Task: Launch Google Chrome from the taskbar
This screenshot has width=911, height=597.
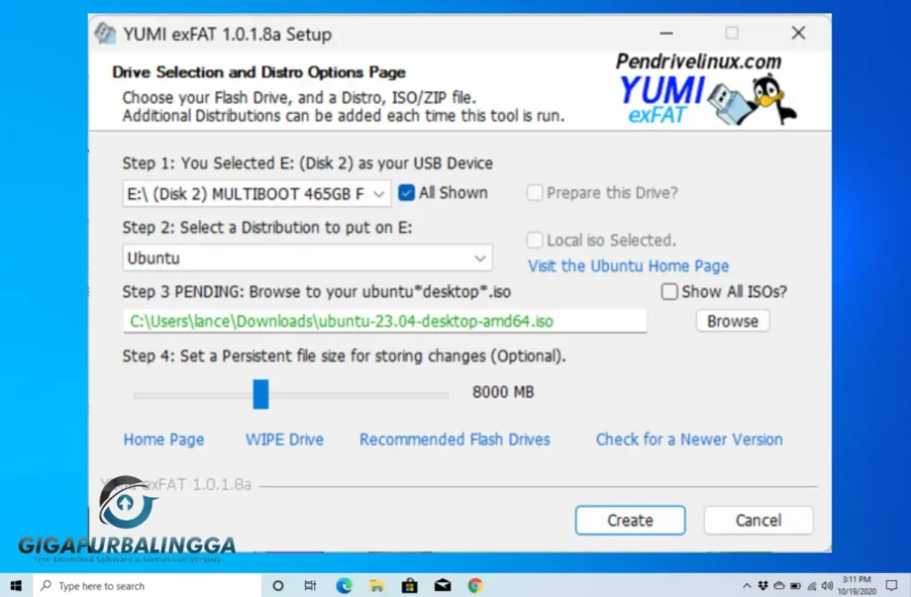Action: coord(474,585)
